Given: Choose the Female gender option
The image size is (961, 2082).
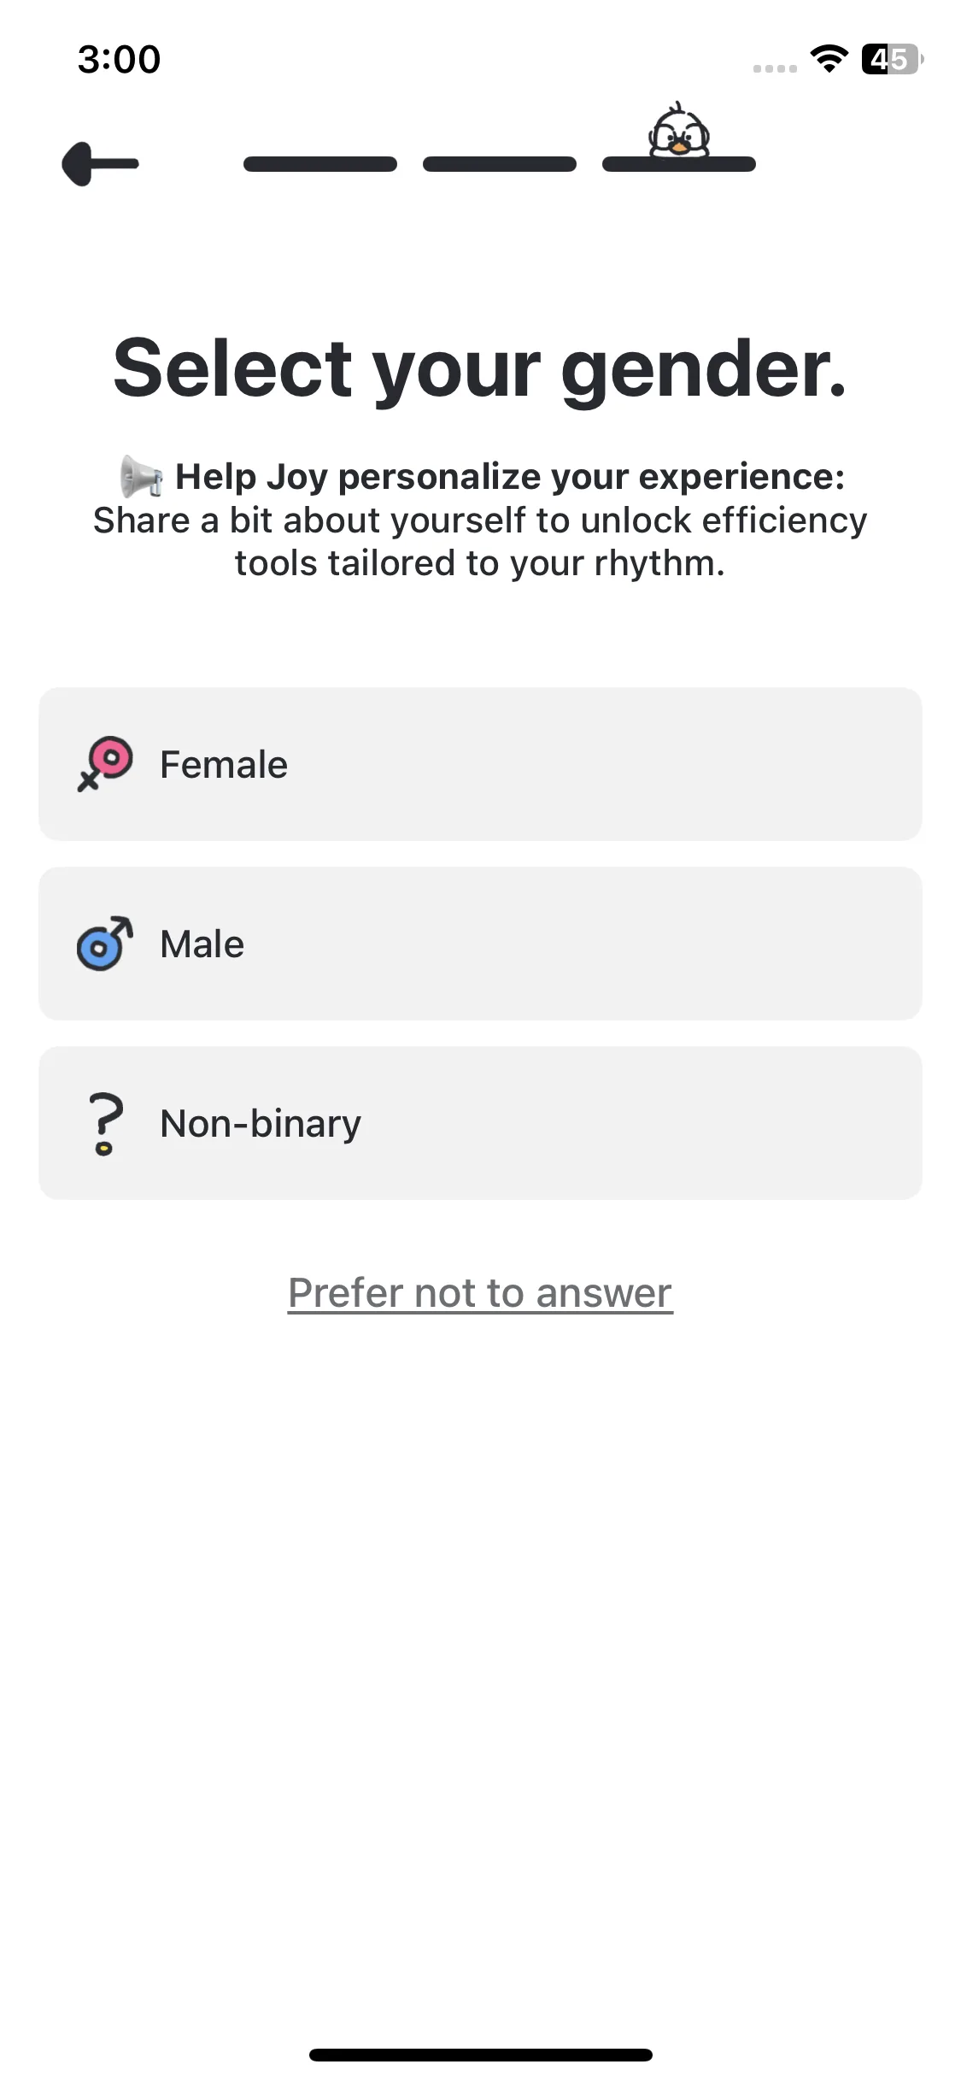Looking at the screenshot, I should pyautogui.click(x=480, y=764).
